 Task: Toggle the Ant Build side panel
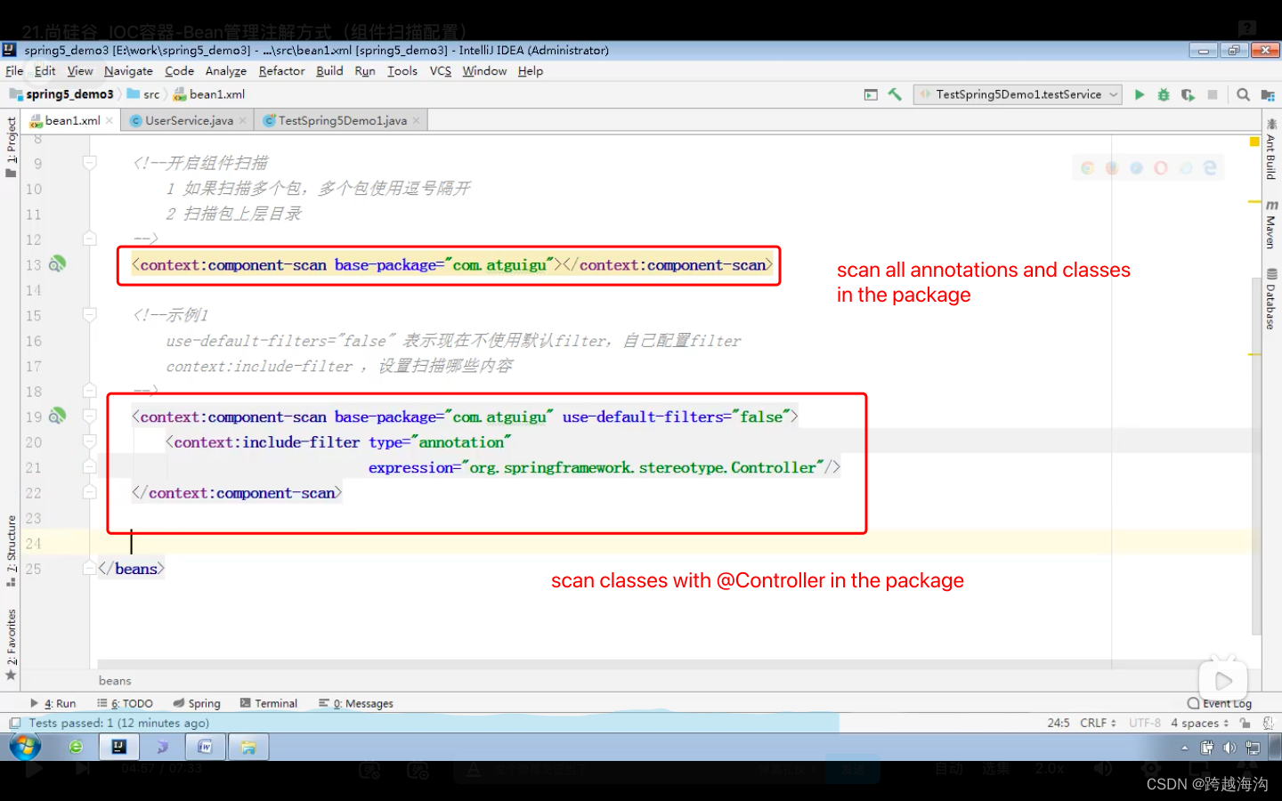(x=1271, y=150)
